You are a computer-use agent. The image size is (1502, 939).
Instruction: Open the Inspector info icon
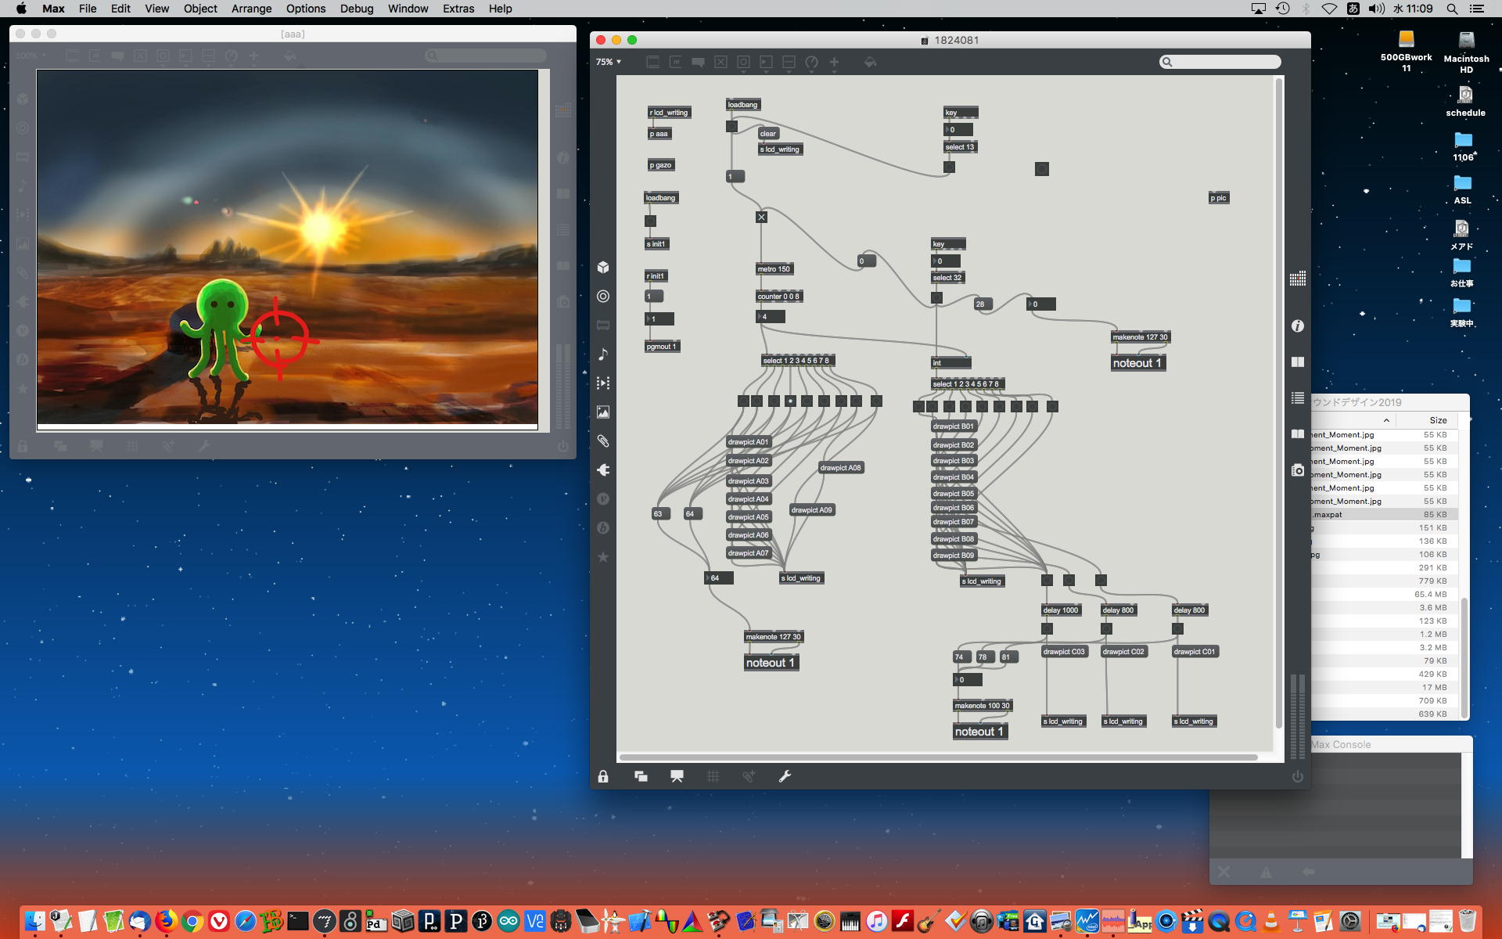tap(1297, 326)
